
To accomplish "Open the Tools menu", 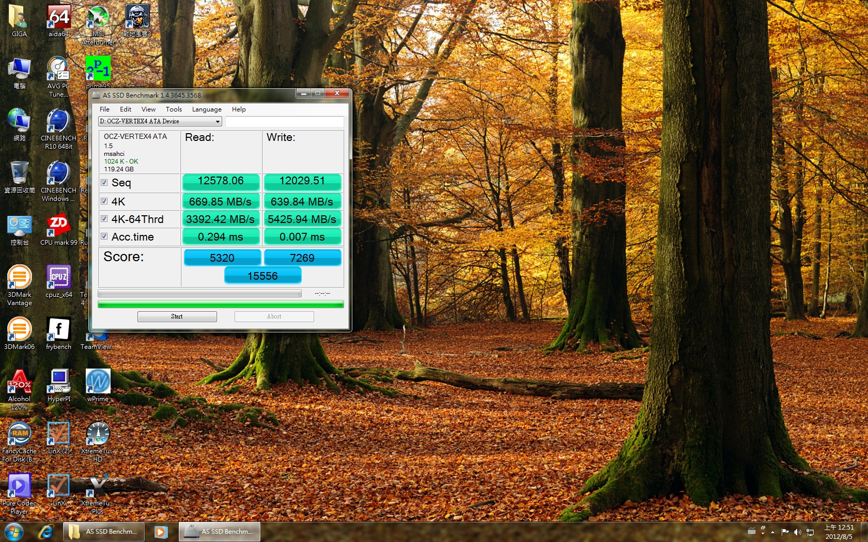I will click(x=174, y=109).
